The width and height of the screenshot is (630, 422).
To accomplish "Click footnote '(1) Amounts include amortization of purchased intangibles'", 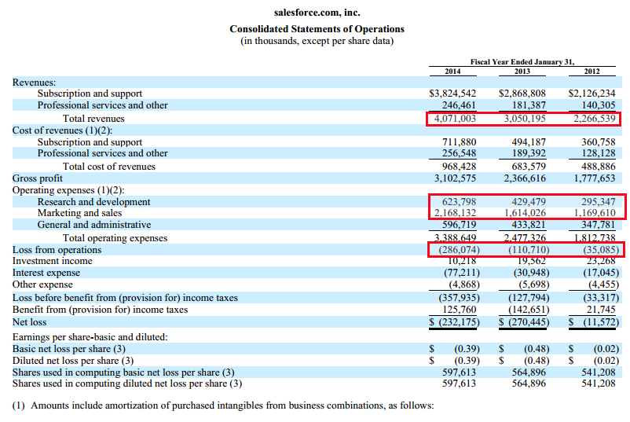I will point(223,405).
